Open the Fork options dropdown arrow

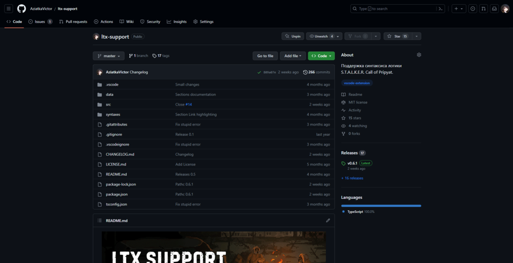[376, 36]
